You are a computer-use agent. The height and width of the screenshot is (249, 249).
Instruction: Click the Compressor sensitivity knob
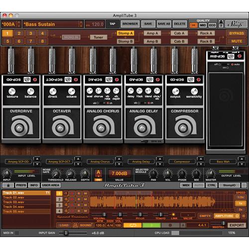click(x=194, y=91)
